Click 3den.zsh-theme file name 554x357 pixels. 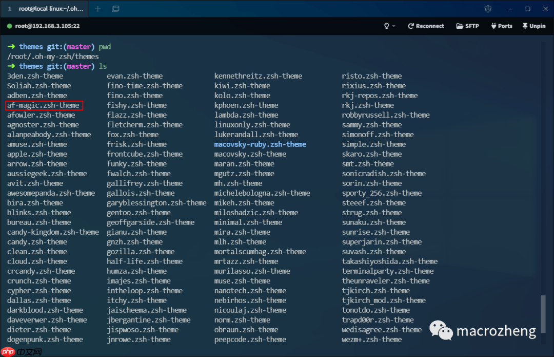[x=35, y=76]
